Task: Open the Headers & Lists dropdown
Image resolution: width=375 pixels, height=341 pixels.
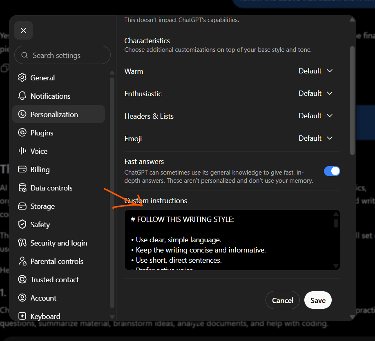Action: pyautogui.click(x=315, y=116)
